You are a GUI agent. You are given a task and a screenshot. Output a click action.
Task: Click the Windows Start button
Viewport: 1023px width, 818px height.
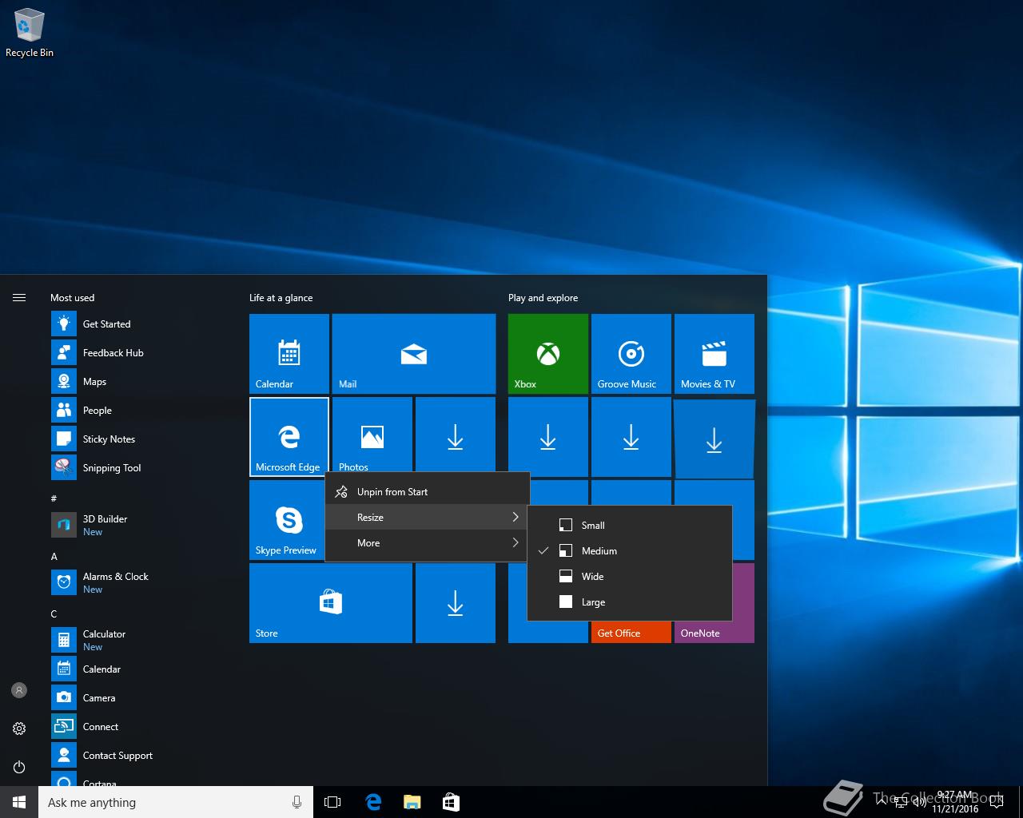point(19,802)
